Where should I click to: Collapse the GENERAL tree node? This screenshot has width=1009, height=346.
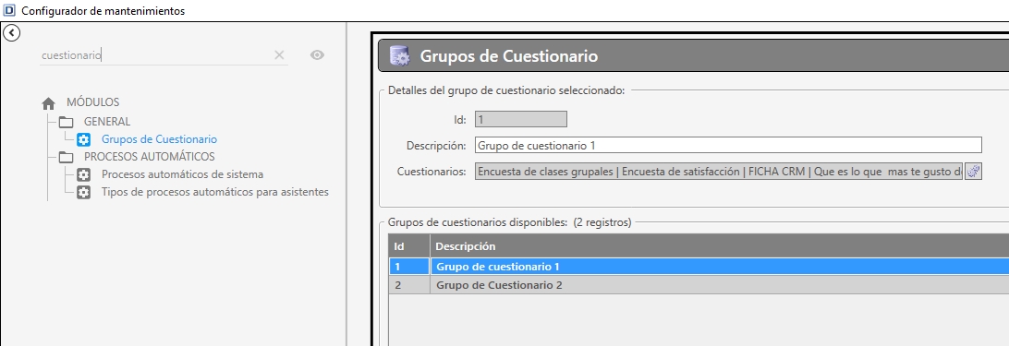click(x=107, y=122)
